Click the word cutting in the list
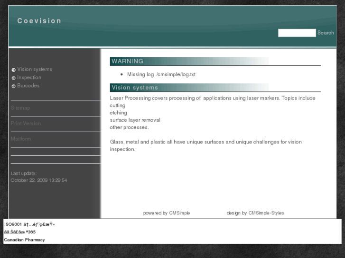345x258 pixels. (118, 106)
